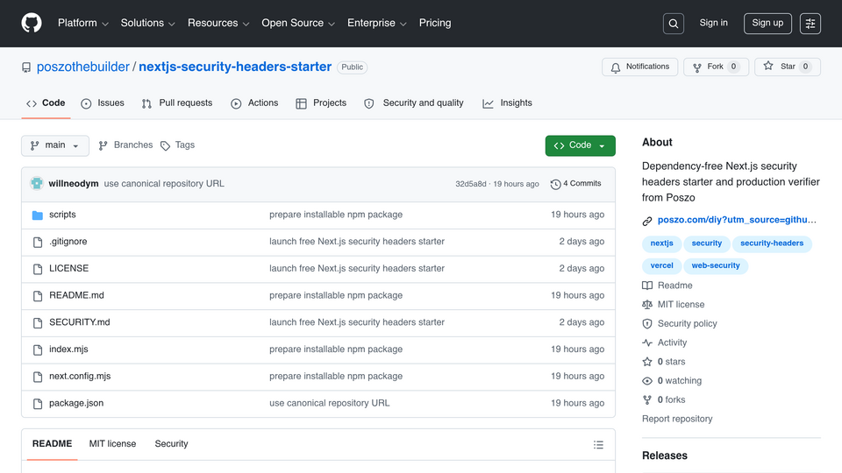Open the poszothebuilder owner profile link
The height and width of the screenshot is (473, 842).
coord(83,67)
